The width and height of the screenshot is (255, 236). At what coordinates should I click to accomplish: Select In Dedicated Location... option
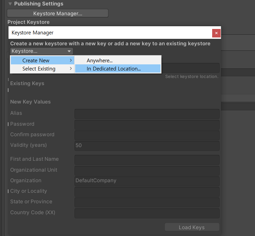click(114, 69)
